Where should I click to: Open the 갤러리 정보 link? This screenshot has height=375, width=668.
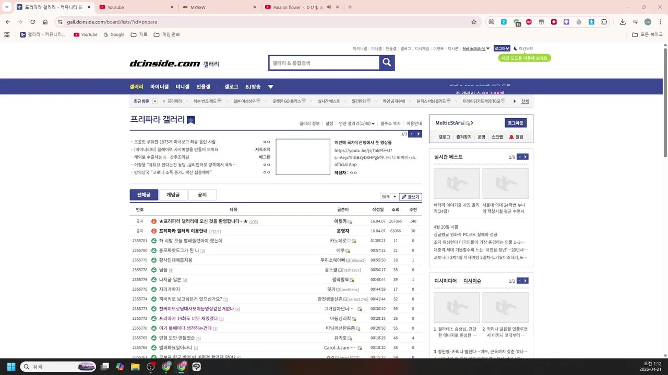tap(309, 123)
